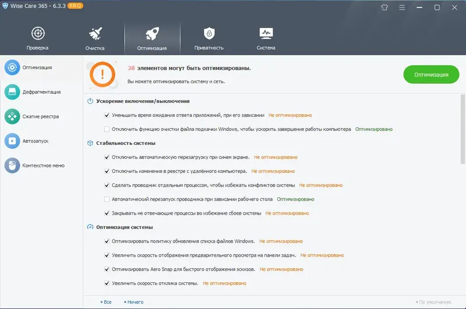Uncheck Увеличить скорость отклика системы

[x=107, y=283]
